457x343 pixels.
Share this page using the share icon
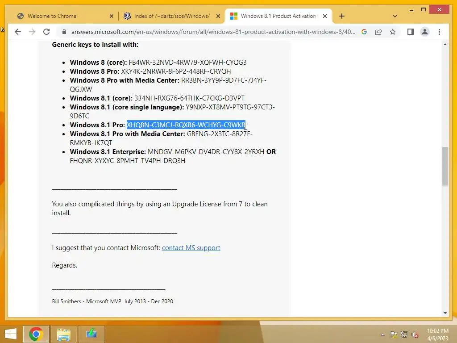[378, 32]
